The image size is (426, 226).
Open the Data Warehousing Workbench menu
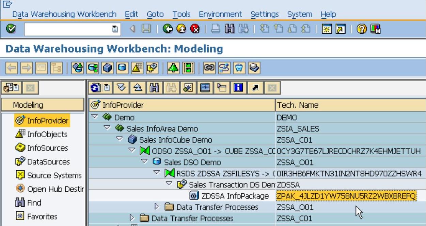pos(64,14)
